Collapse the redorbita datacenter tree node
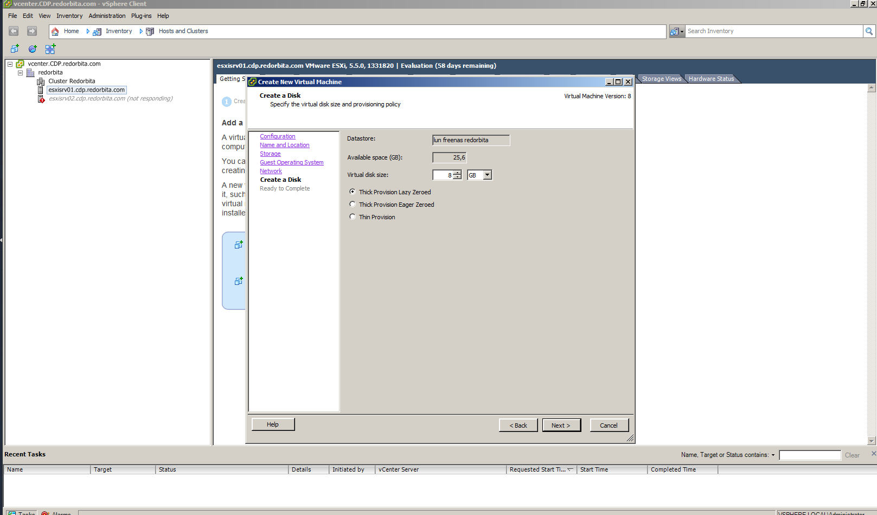This screenshot has width=877, height=515. tap(20, 73)
